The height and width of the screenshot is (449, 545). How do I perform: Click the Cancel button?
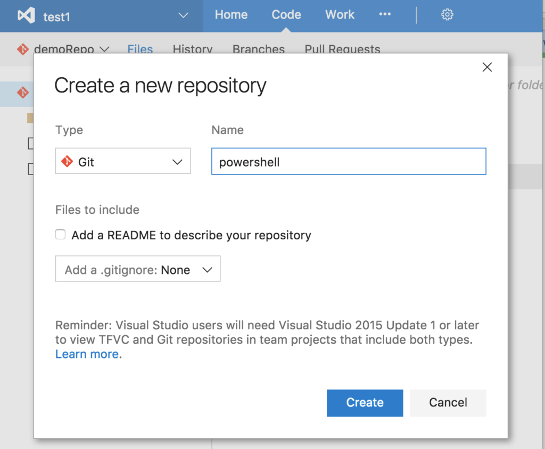pos(448,403)
